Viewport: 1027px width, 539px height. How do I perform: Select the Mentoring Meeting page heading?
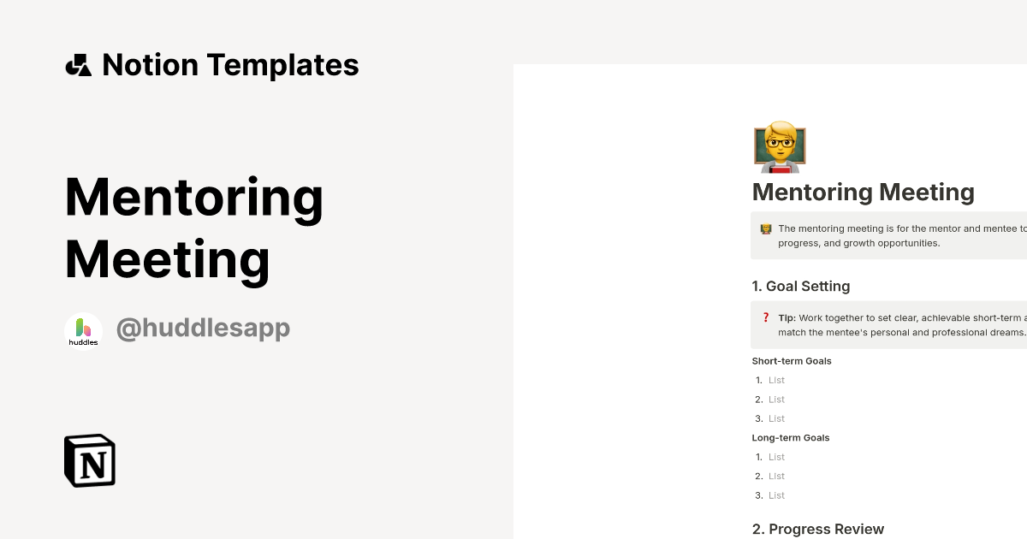tap(863, 192)
